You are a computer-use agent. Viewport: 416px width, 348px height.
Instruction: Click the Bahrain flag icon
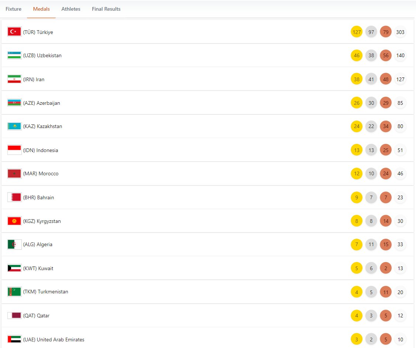coord(14,197)
